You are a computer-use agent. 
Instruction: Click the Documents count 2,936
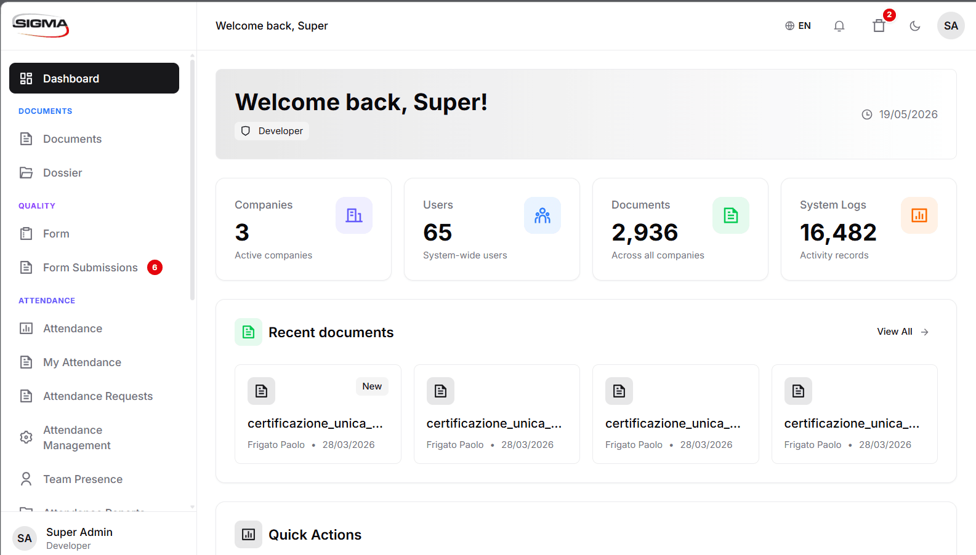pyautogui.click(x=645, y=233)
